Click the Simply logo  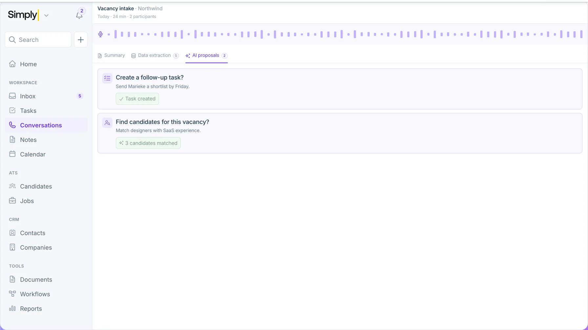(x=23, y=15)
